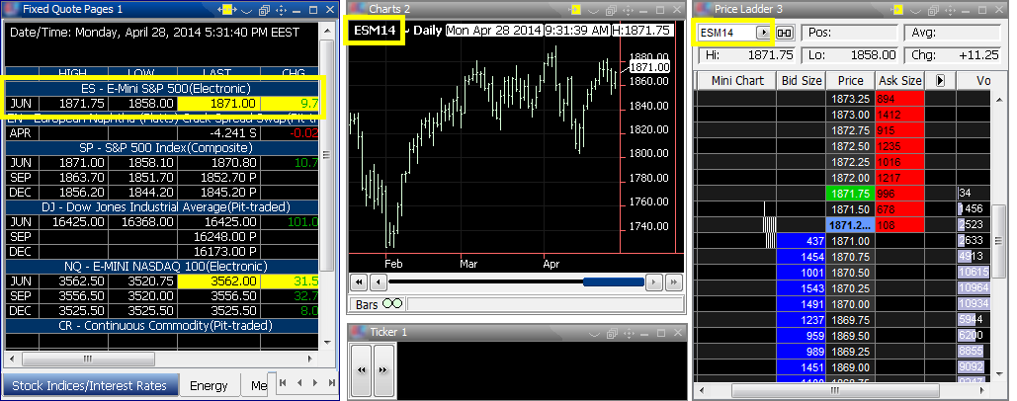Click the cascade windows icon in Ticker 1
This screenshot has height=401, width=1017.
(612, 332)
